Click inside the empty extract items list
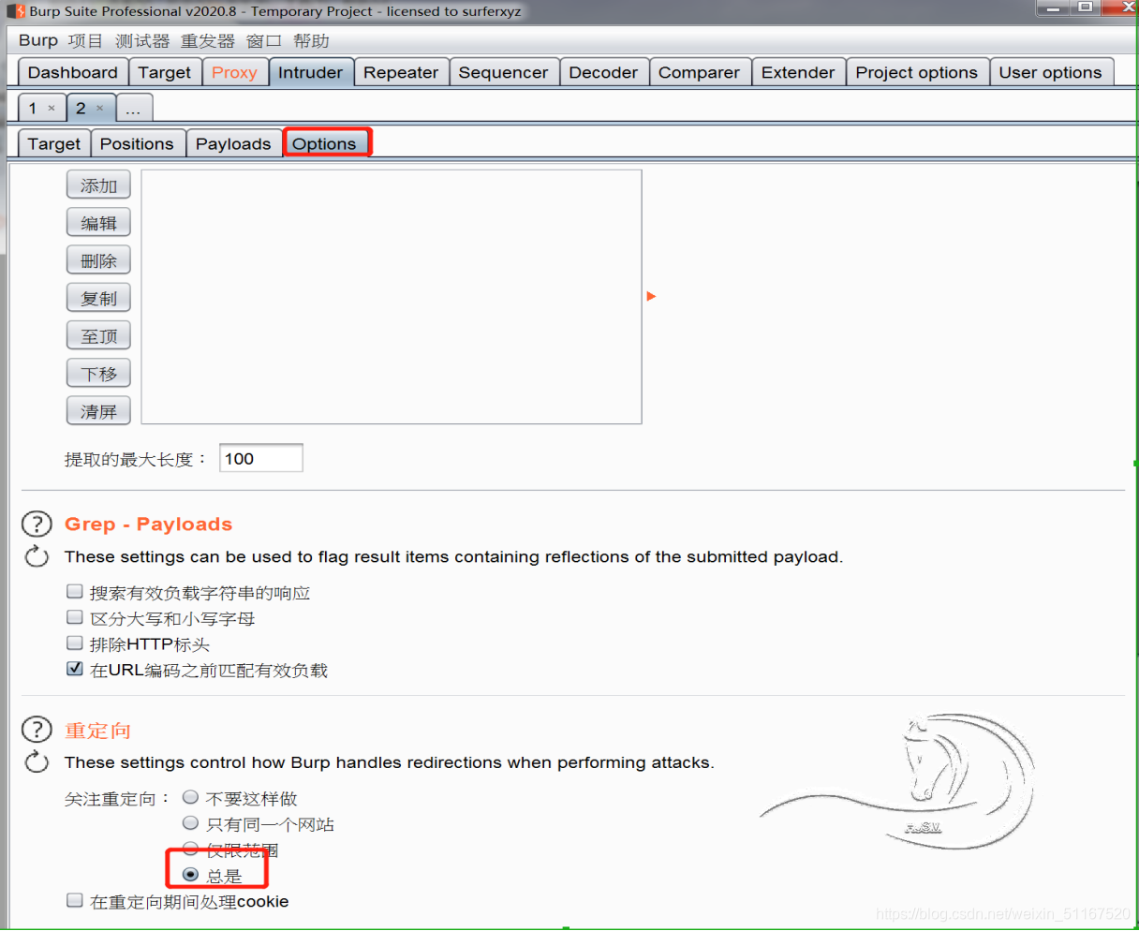 392,297
